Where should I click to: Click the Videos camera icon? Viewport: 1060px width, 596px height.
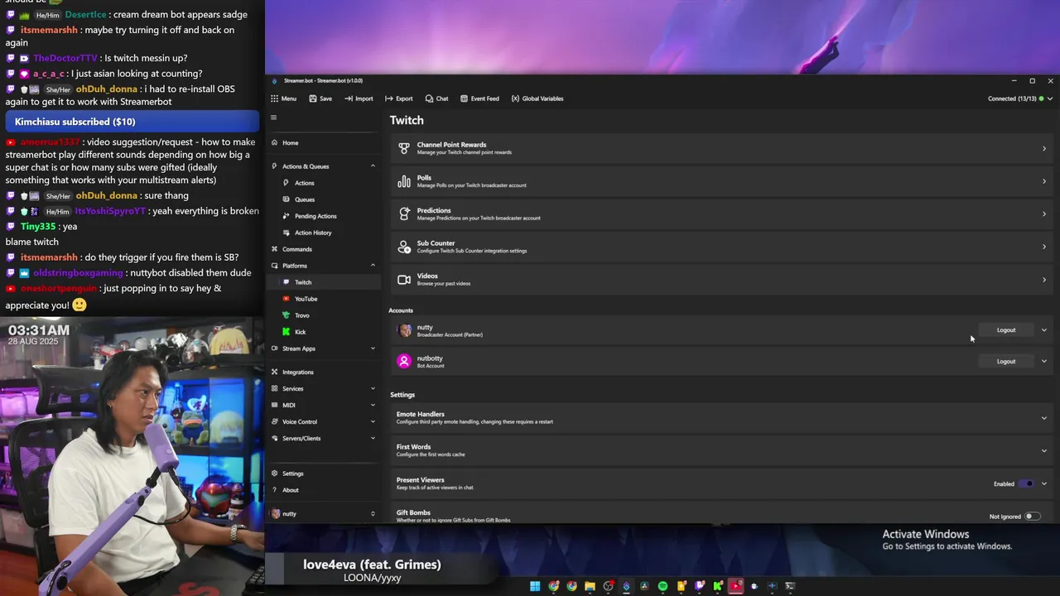pyautogui.click(x=404, y=280)
